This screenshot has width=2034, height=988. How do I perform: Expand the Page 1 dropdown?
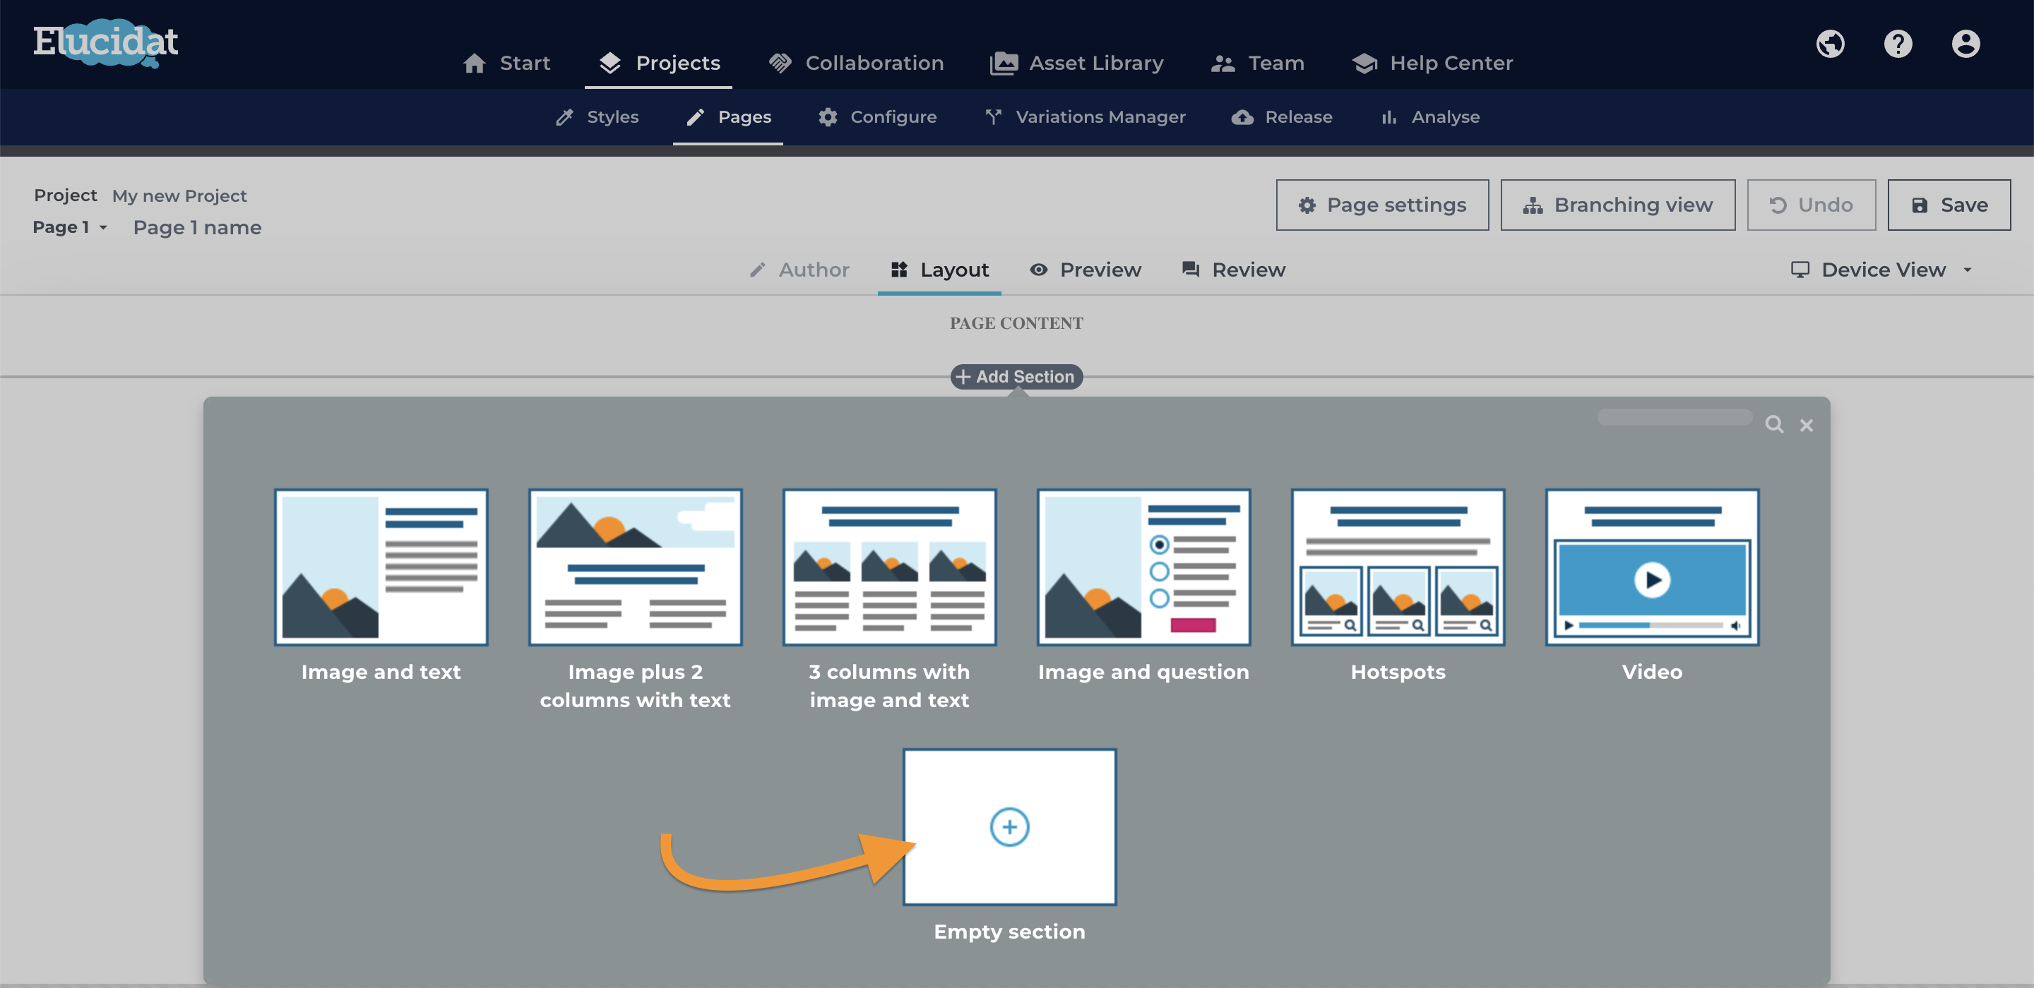[71, 227]
